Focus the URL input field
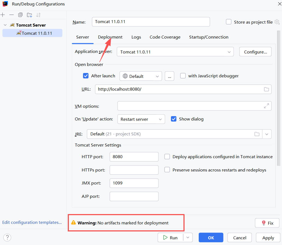Viewport: 282px width, 245px height. [183, 89]
